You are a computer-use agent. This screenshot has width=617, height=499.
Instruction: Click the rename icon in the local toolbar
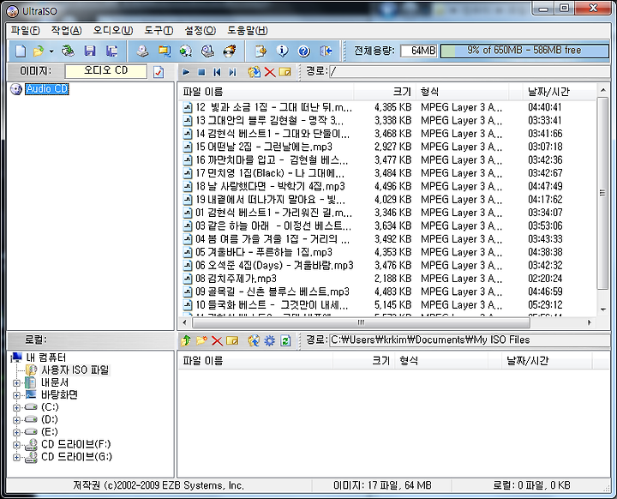232,340
